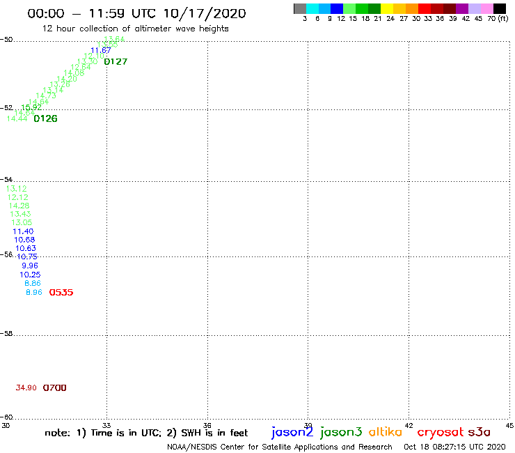Select the pink swatch in the color scale
The image size is (515, 453).
point(486,8)
